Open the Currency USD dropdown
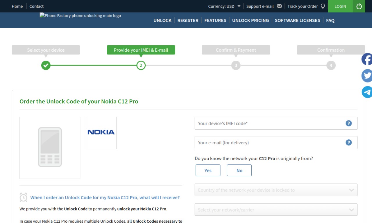This screenshot has height=223, width=372. [224, 6]
